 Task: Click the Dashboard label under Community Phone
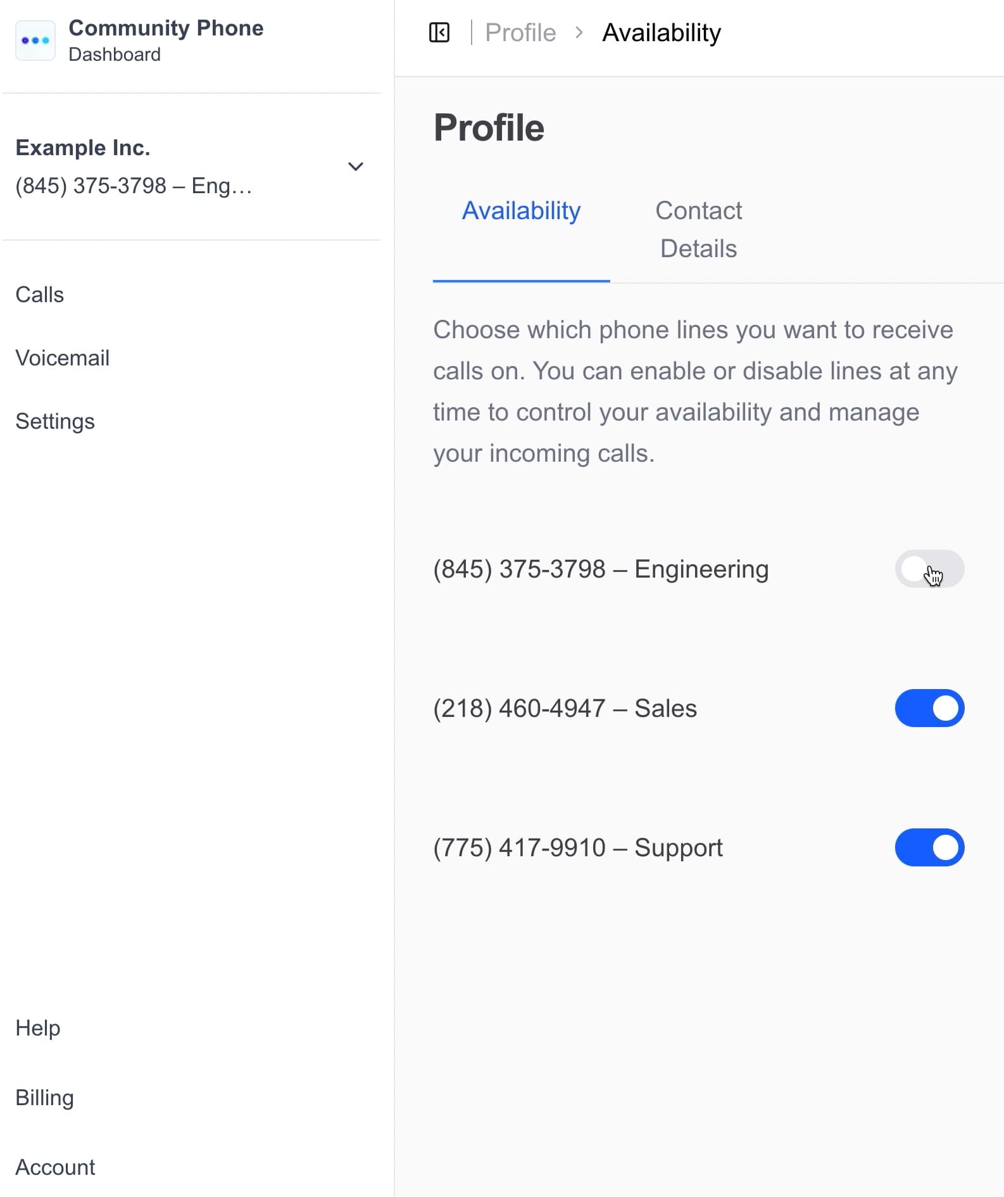click(114, 54)
